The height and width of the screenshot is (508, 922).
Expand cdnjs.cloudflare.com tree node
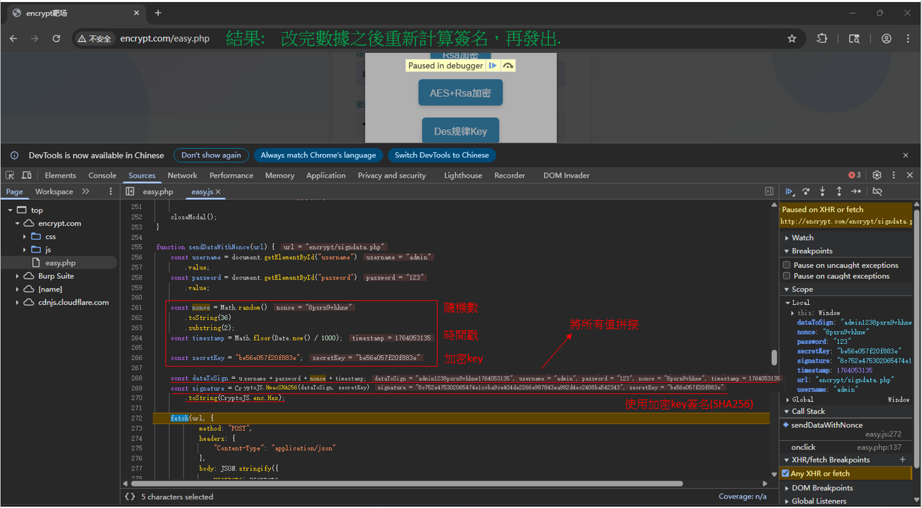click(18, 302)
